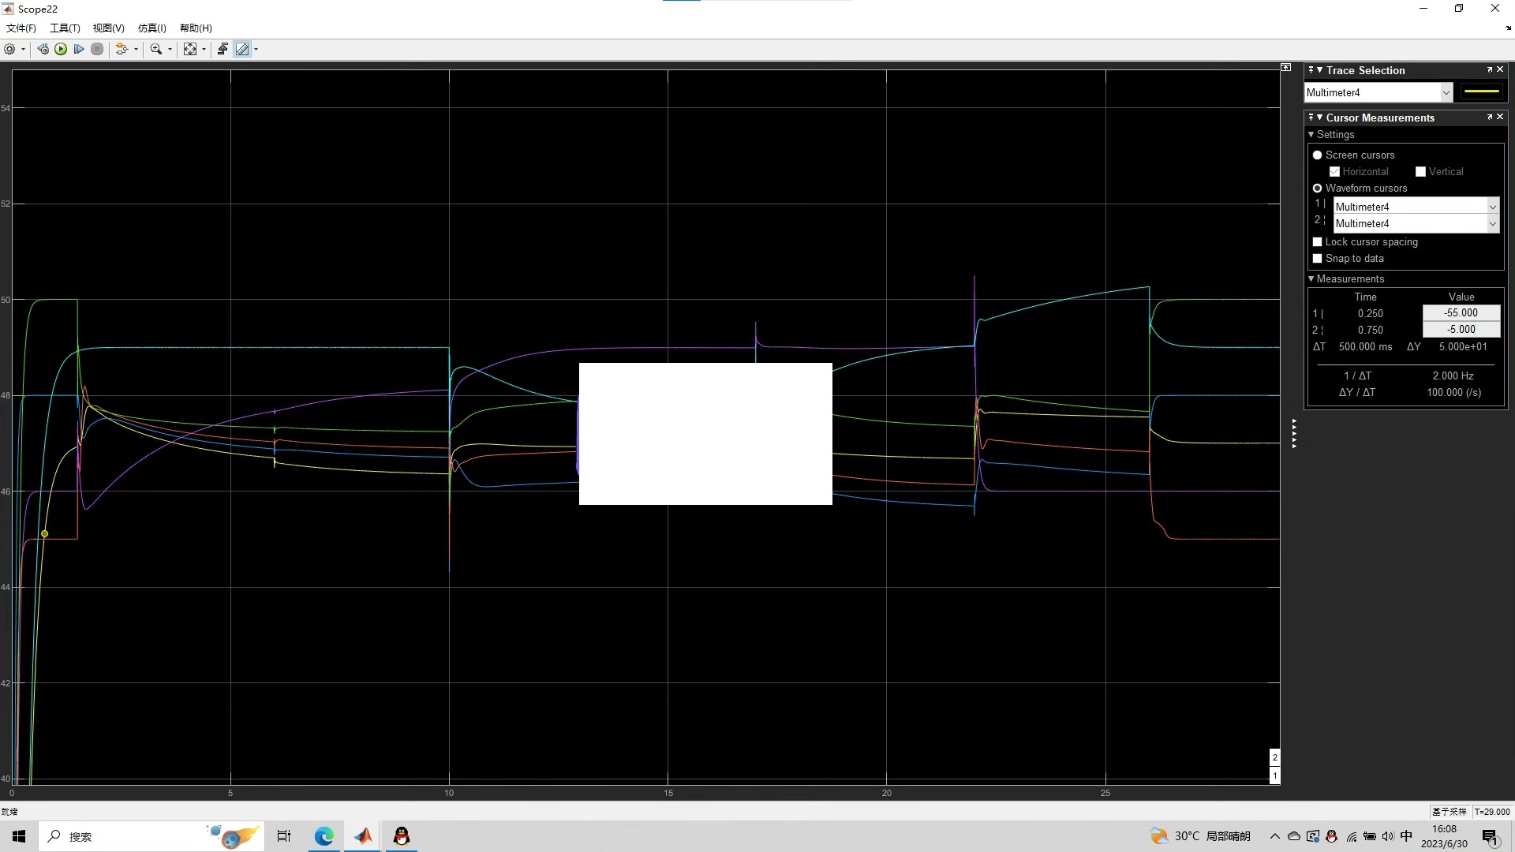The height and width of the screenshot is (852, 1515).
Task: Open the Trace Selection Multimeter4 dropdown
Action: click(1446, 93)
